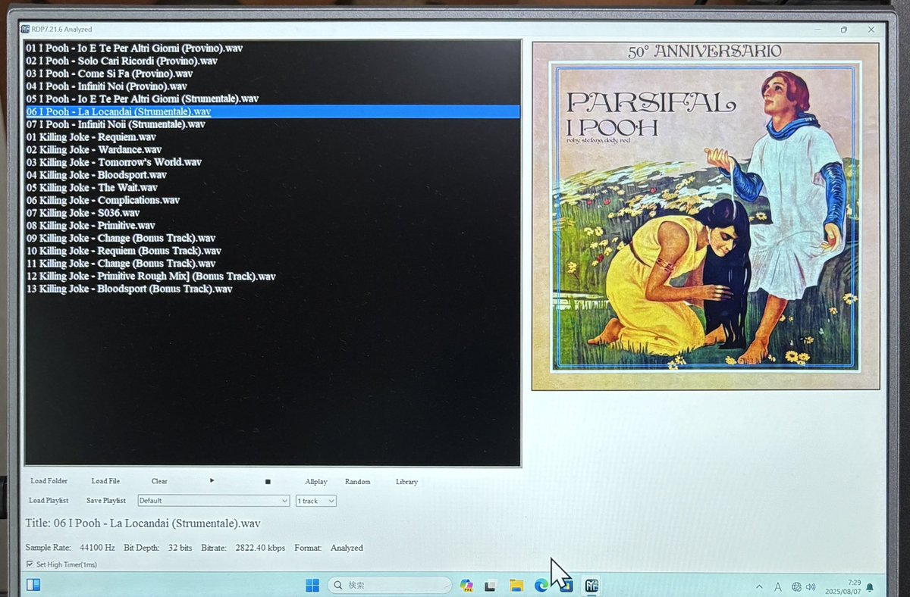Viewport: 910px width, 597px height.
Task: Click the IME 'A' input indicator
Action: [x=778, y=587]
